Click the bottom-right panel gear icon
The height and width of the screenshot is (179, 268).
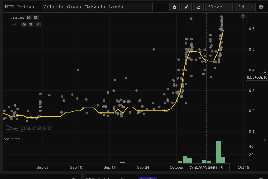point(261,178)
